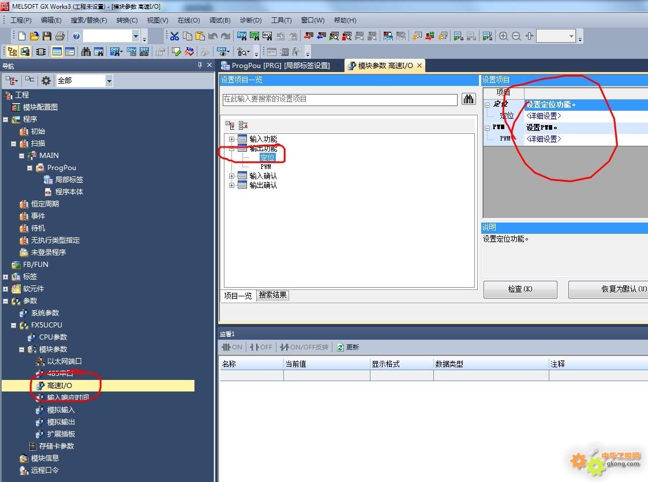Image resolution: width=648 pixels, height=482 pixels.
Task: Select 模拟输入 in navigation tree
Action: (x=61, y=410)
